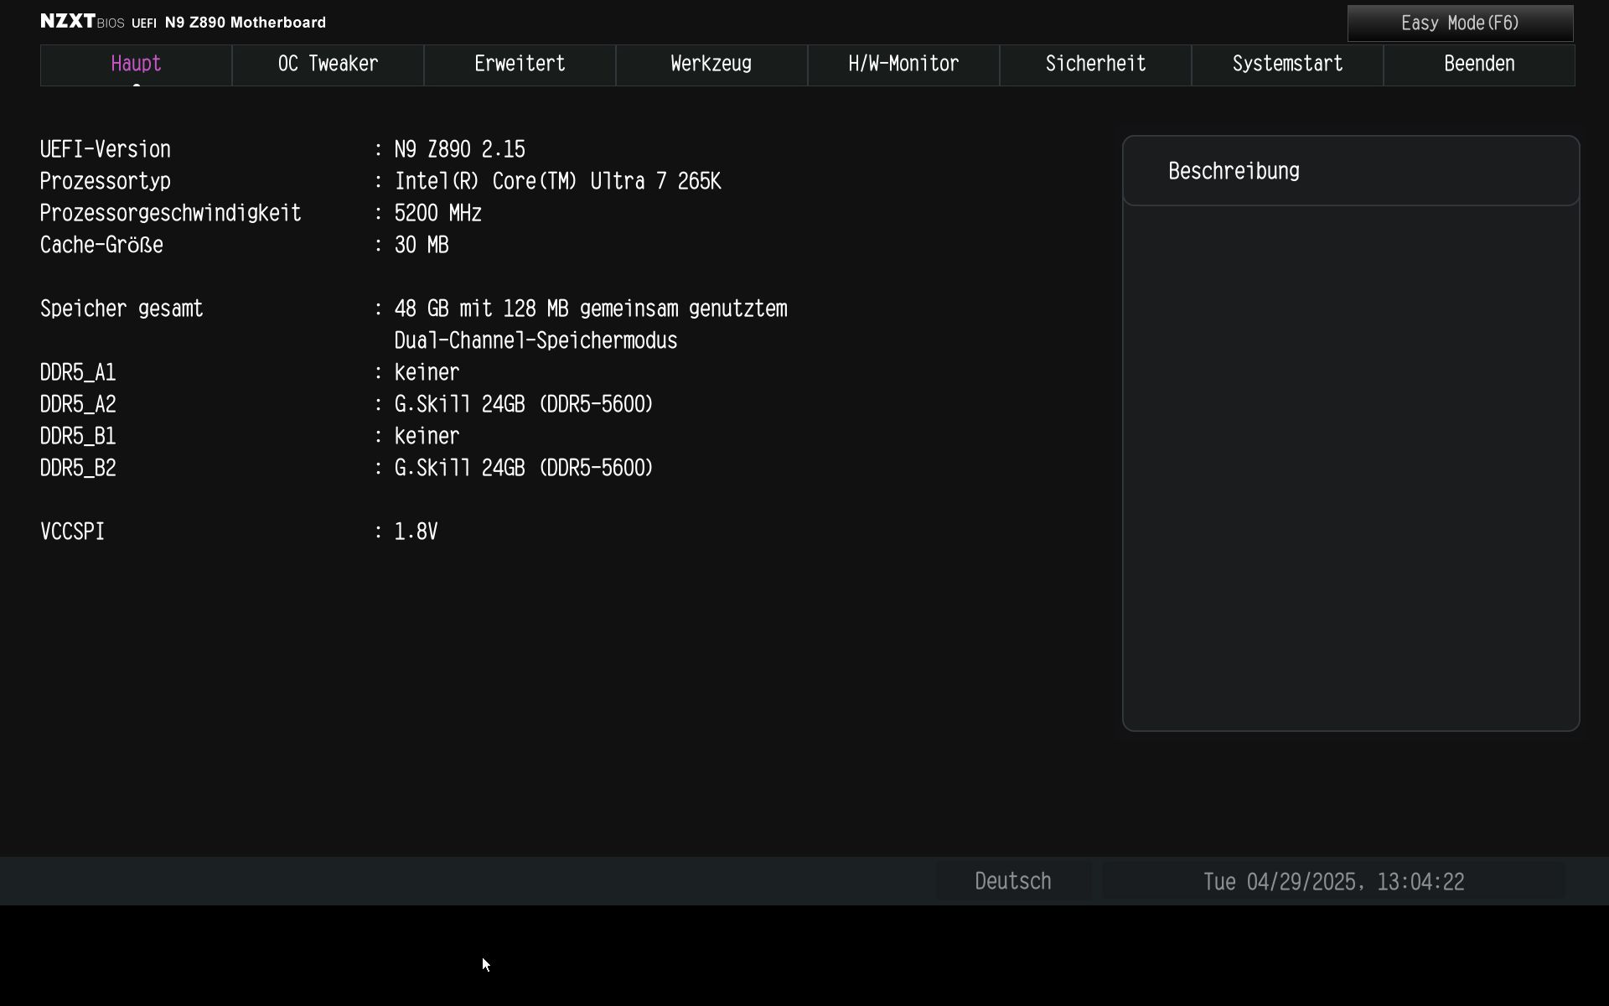Image resolution: width=1609 pixels, height=1006 pixels.
Task: Switch to the OC Tweaker tab
Action: pyautogui.click(x=328, y=65)
